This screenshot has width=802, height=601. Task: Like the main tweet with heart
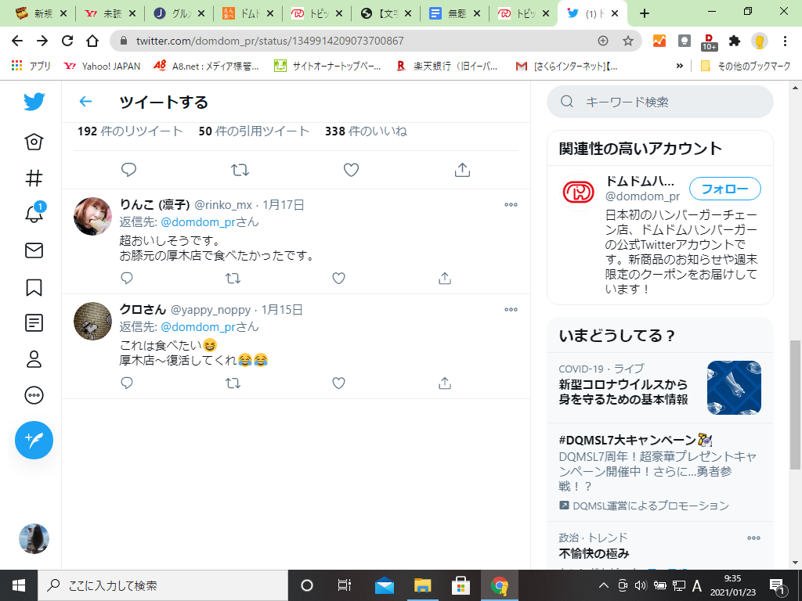(x=351, y=170)
